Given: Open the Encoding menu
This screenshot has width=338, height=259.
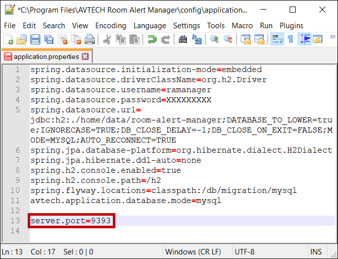Looking at the screenshot, I should [110, 25].
